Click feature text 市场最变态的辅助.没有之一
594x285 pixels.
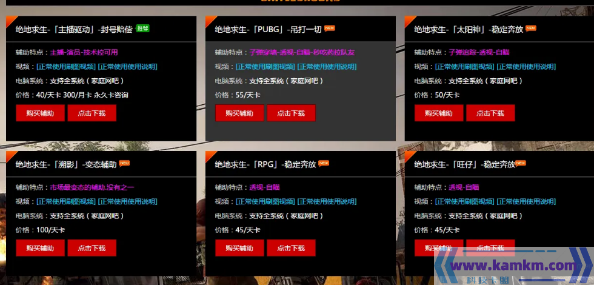(92, 187)
